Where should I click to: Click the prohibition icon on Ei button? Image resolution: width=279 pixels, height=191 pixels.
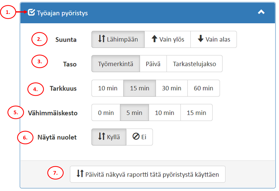pyautogui.click(x=136, y=137)
